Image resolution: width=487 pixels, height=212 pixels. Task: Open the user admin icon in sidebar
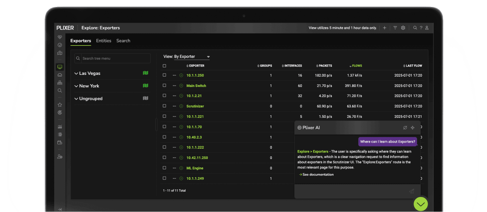click(x=60, y=156)
